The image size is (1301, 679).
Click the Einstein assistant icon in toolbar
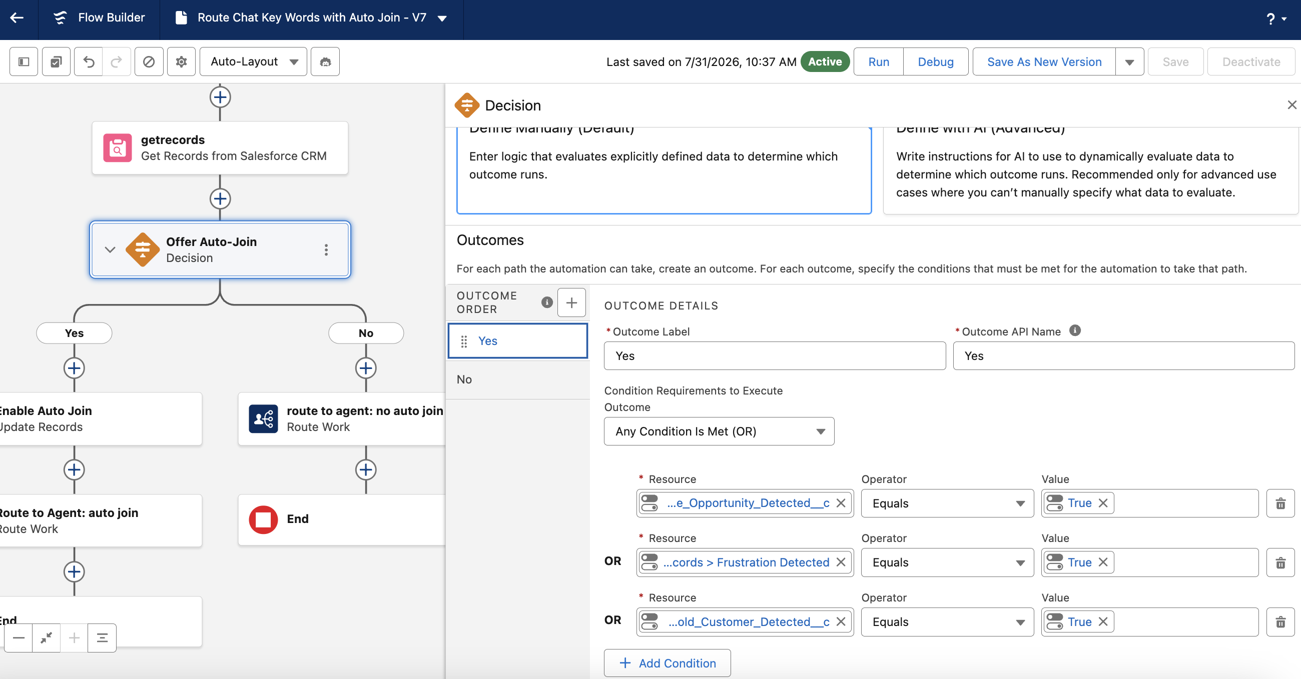(325, 61)
